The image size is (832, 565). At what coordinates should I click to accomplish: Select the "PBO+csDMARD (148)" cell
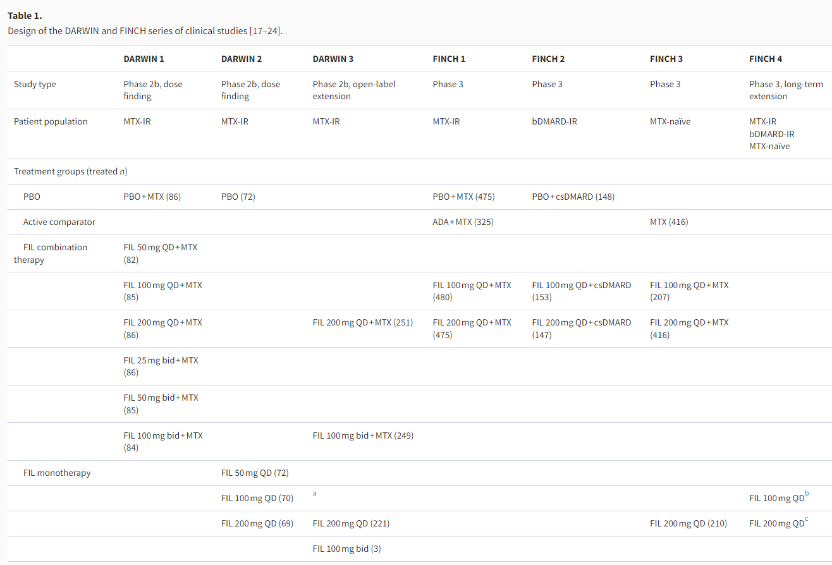(573, 197)
